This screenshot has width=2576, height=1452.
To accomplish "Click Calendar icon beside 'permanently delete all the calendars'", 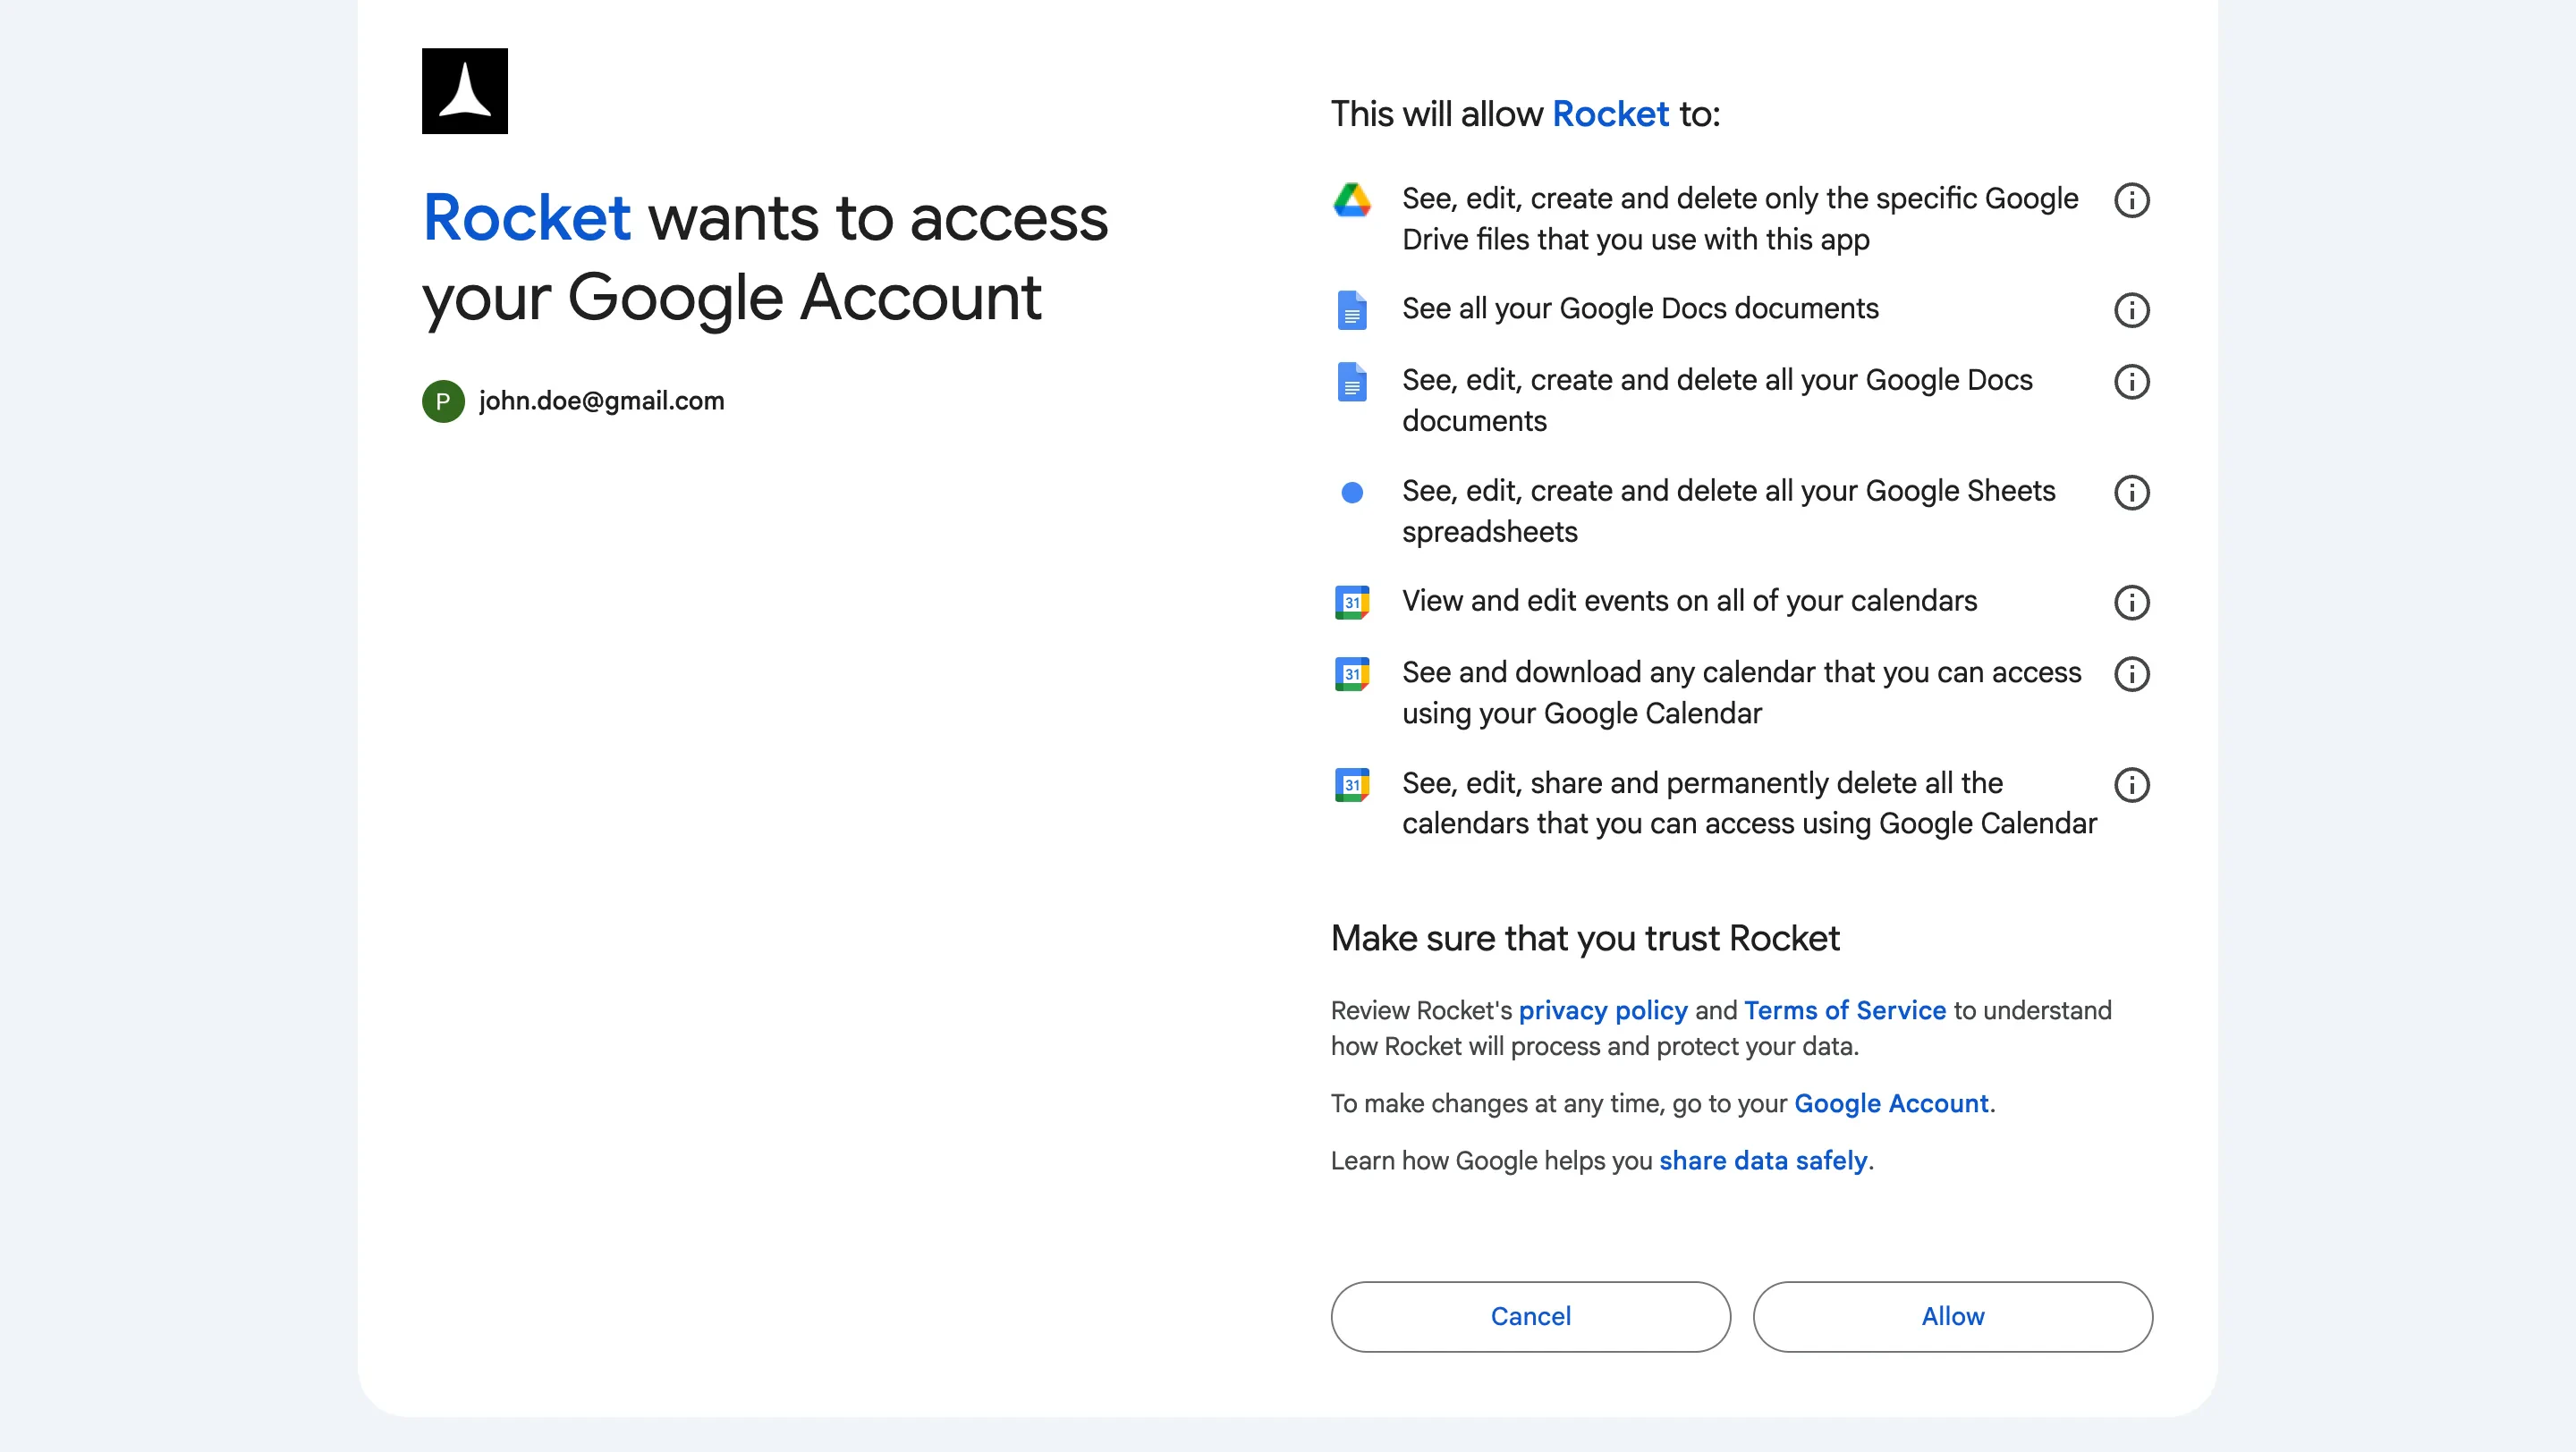I will pos(1352,784).
